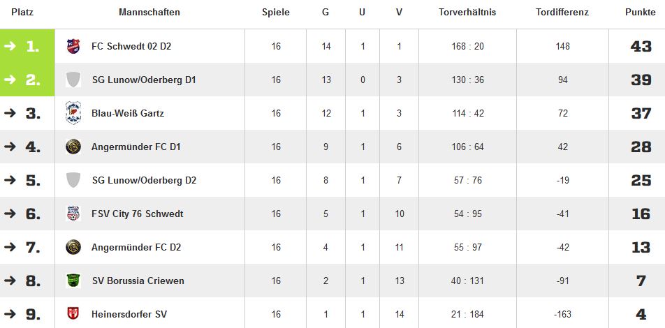Click the trend arrow beside rank 9
The image size is (665, 328).
point(10,314)
